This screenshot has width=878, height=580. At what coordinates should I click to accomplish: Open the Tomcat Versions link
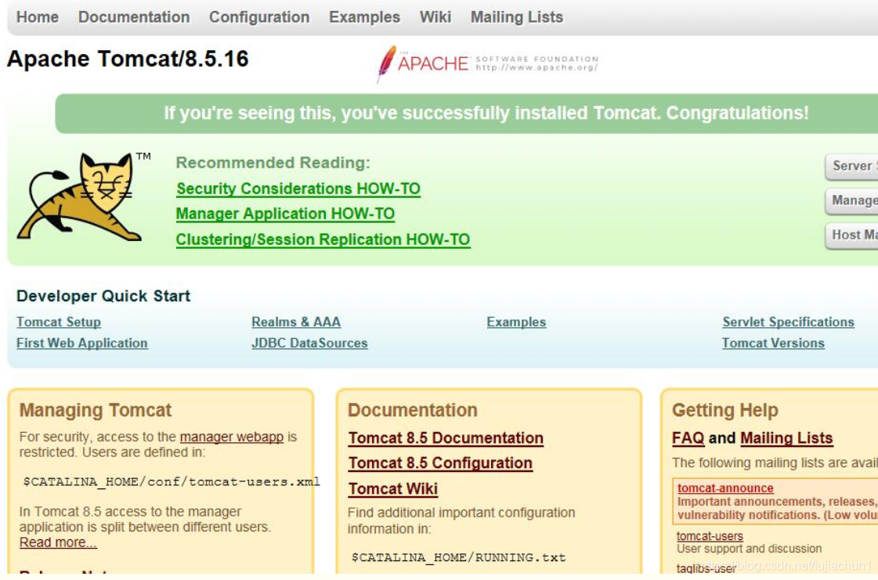pyautogui.click(x=773, y=343)
